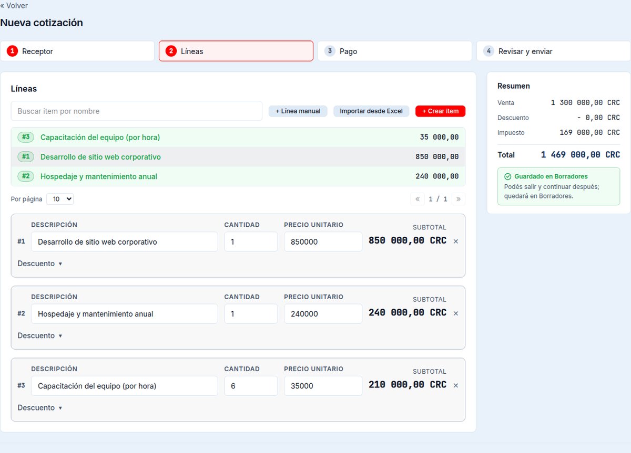Click Venta amount 1 300 000,00 CRC
631x453 pixels.
[585, 103]
